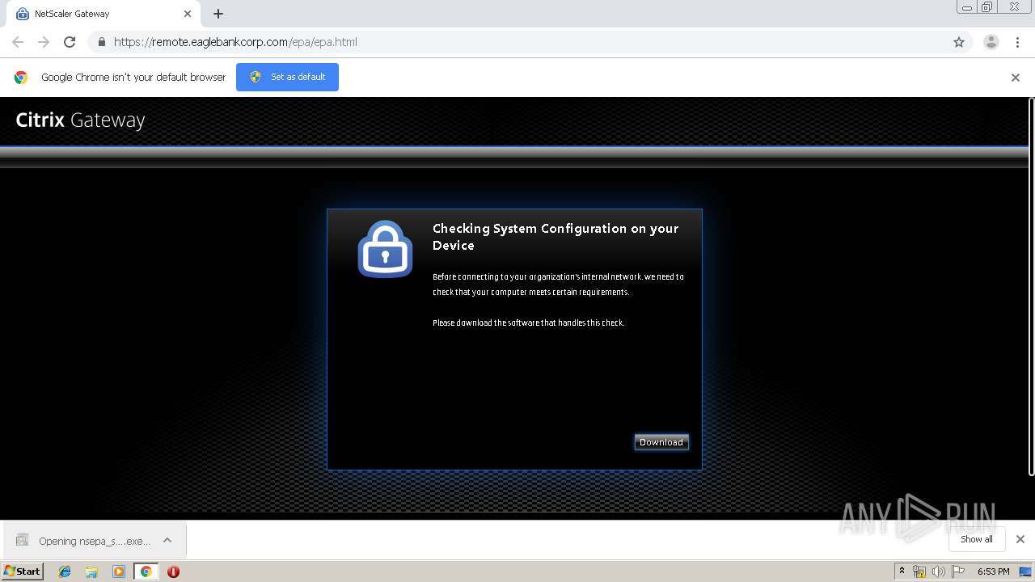The image size is (1035, 582).
Task: Reload the current page
Action: (70, 42)
